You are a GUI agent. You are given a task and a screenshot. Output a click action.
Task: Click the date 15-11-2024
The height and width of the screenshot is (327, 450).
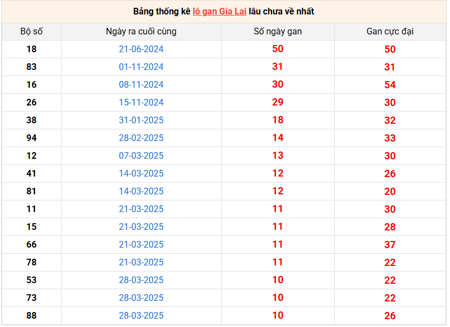(x=141, y=103)
